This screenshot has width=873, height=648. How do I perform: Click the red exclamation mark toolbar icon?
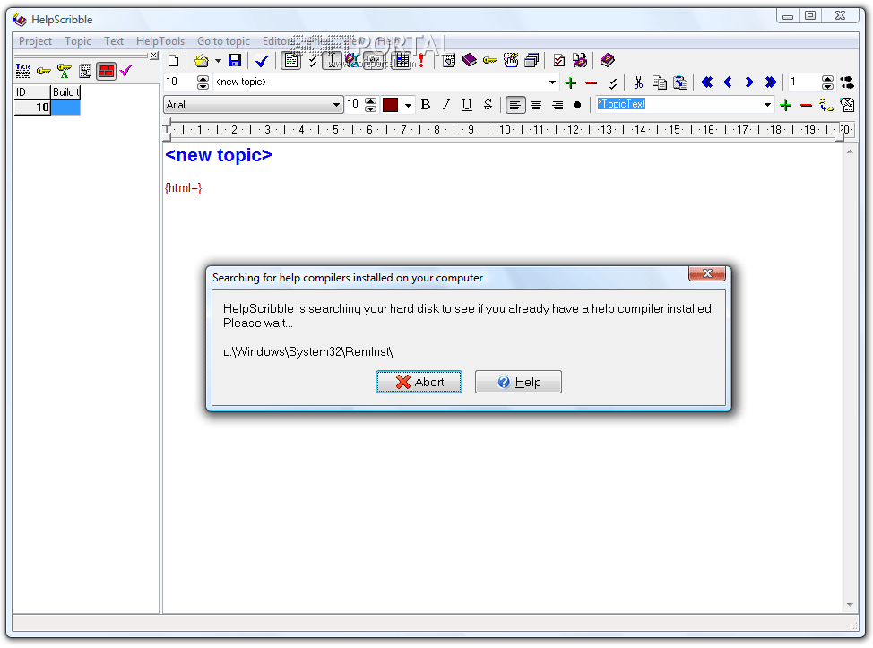pyautogui.click(x=421, y=61)
